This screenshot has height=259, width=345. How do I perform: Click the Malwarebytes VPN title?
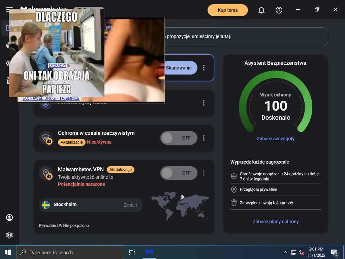click(x=81, y=169)
